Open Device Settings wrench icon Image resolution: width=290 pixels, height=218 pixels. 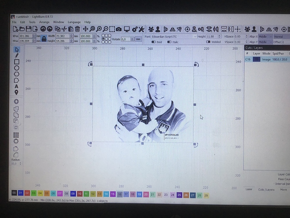pyautogui.click(x=142, y=29)
